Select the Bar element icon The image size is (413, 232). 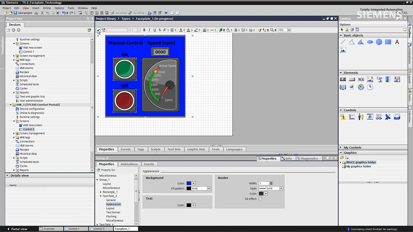click(388, 79)
